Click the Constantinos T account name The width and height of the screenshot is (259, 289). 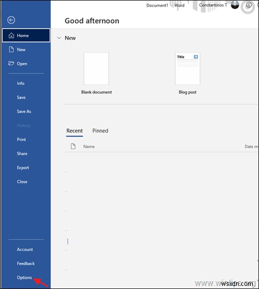click(x=213, y=5)
